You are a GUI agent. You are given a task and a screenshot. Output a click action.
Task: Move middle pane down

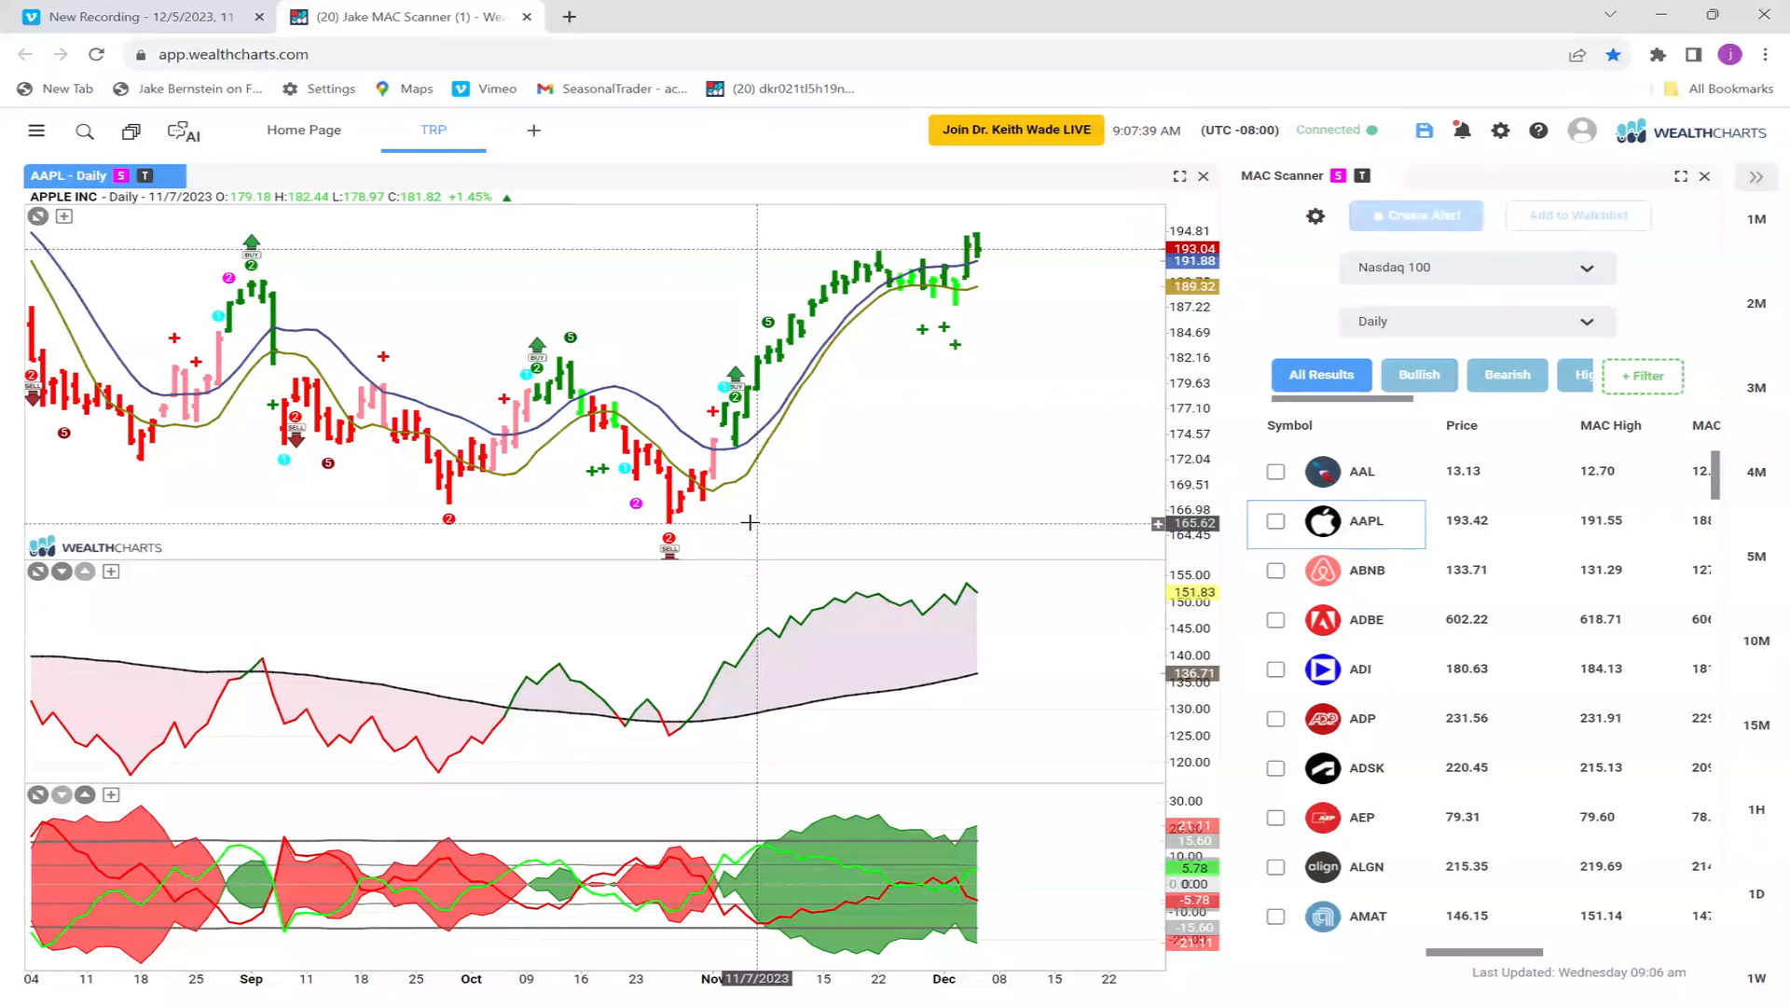(x=62, y=572)
